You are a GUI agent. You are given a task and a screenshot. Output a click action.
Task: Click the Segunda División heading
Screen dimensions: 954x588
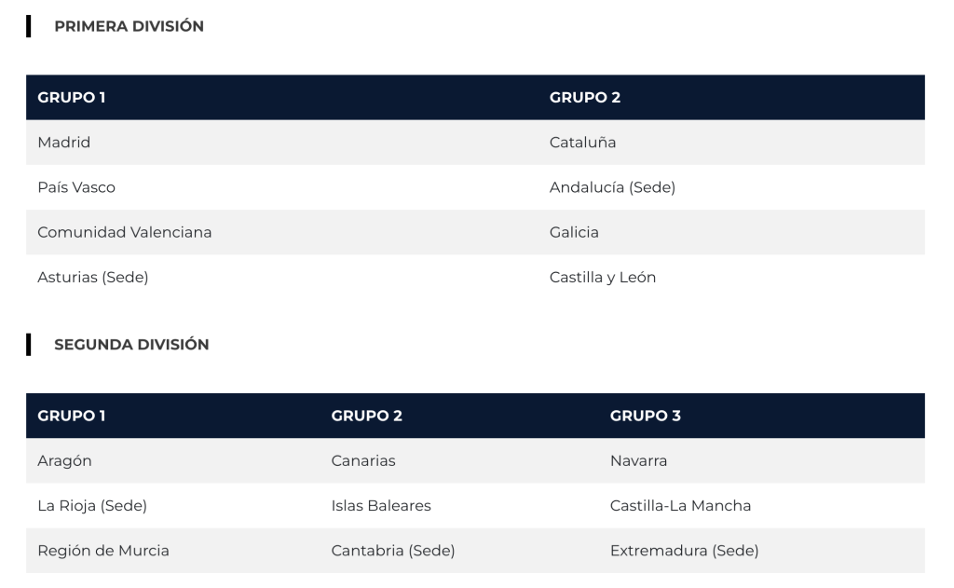click(131, 345)
